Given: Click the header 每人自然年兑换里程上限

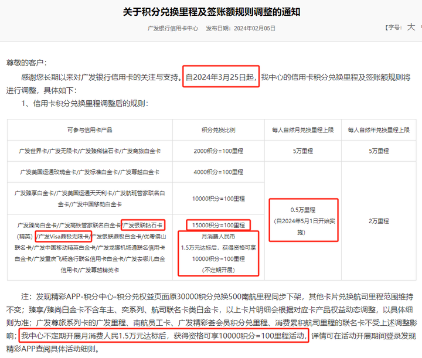Looking at the screenshot, I should 379,130.
